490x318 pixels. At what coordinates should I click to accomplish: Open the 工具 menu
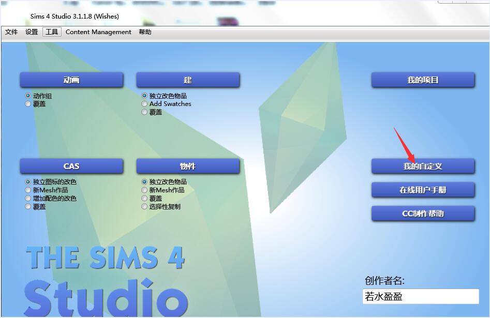(52, 32)
